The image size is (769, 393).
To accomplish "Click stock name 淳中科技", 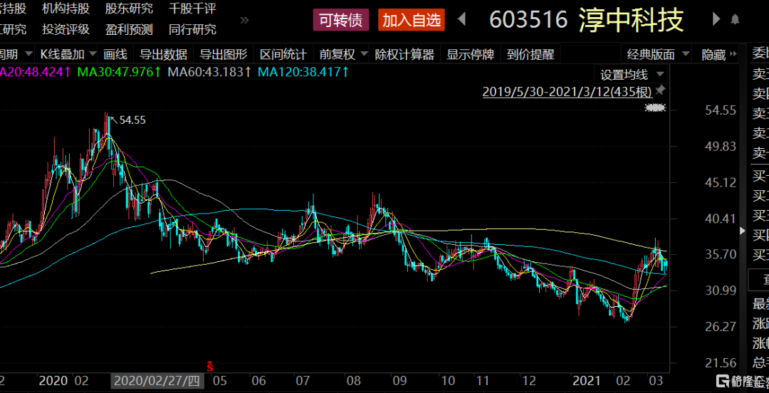I will pos(631,20).
